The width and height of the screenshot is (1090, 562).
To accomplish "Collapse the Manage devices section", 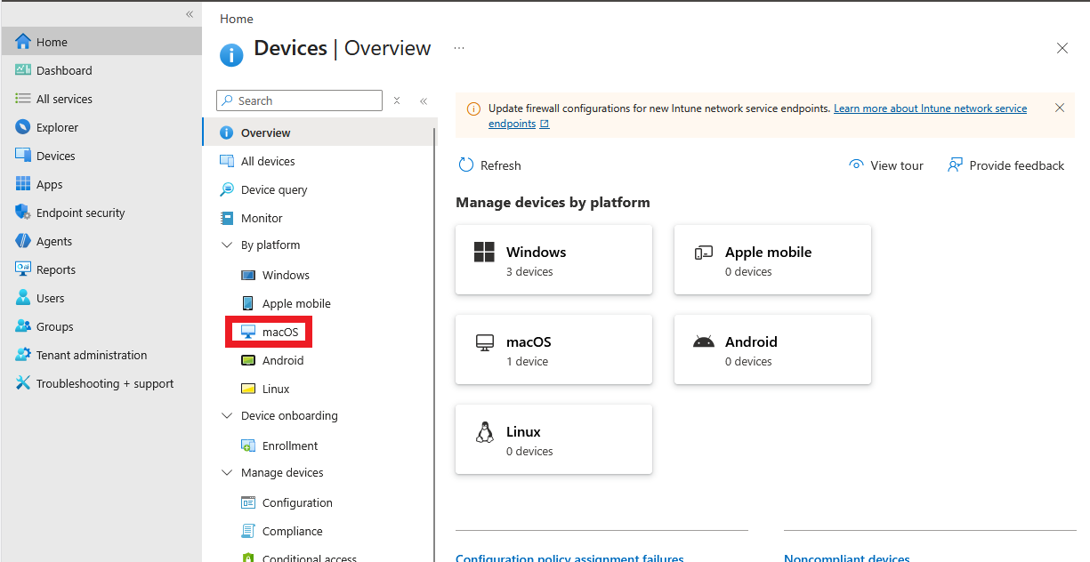I will (226, 472).
